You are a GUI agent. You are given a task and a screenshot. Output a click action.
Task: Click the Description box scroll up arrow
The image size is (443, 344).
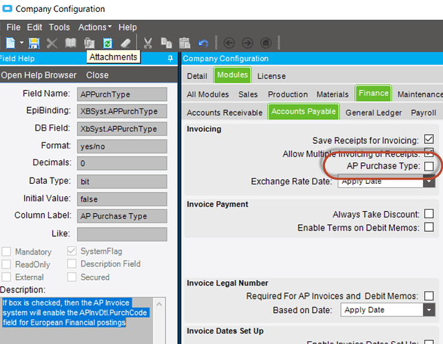coord(159,304)
